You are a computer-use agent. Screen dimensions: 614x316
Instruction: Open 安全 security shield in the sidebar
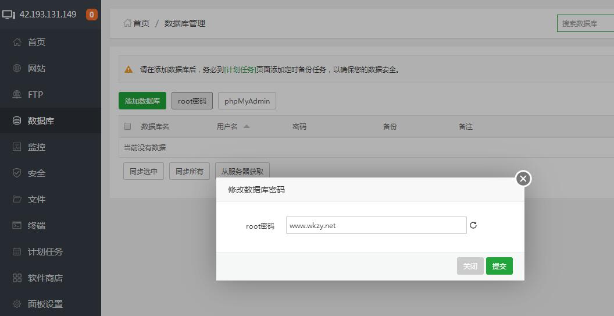(17, 173)
